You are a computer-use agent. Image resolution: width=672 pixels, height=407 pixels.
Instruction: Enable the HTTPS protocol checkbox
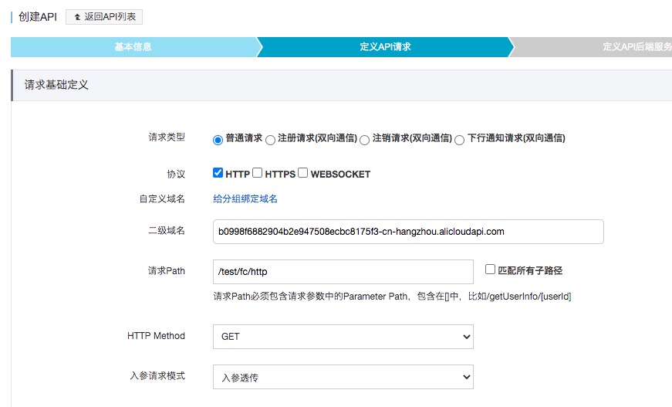pos(257,172)
